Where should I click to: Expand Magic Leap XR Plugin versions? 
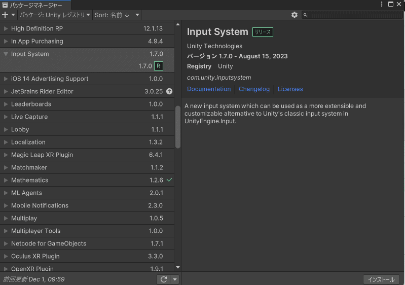6,155
